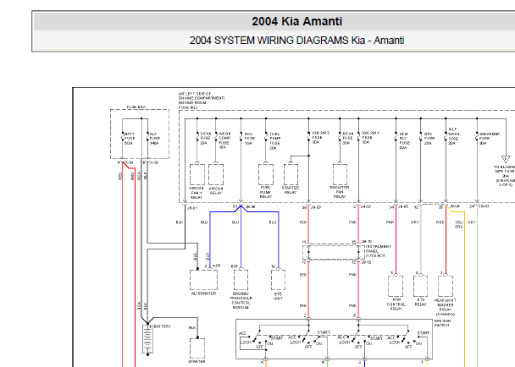Click the triangle connector symbol numbered 2
This screenshot has height=367, width=515.
tap(506, 159)
